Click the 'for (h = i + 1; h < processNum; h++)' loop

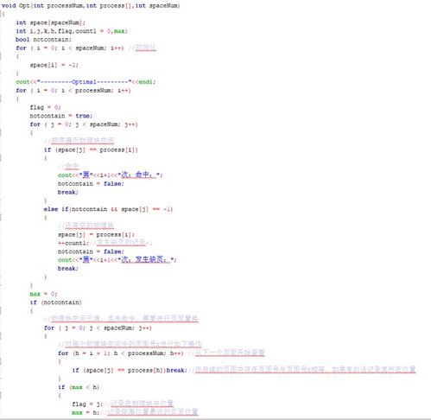click(120, 353)
